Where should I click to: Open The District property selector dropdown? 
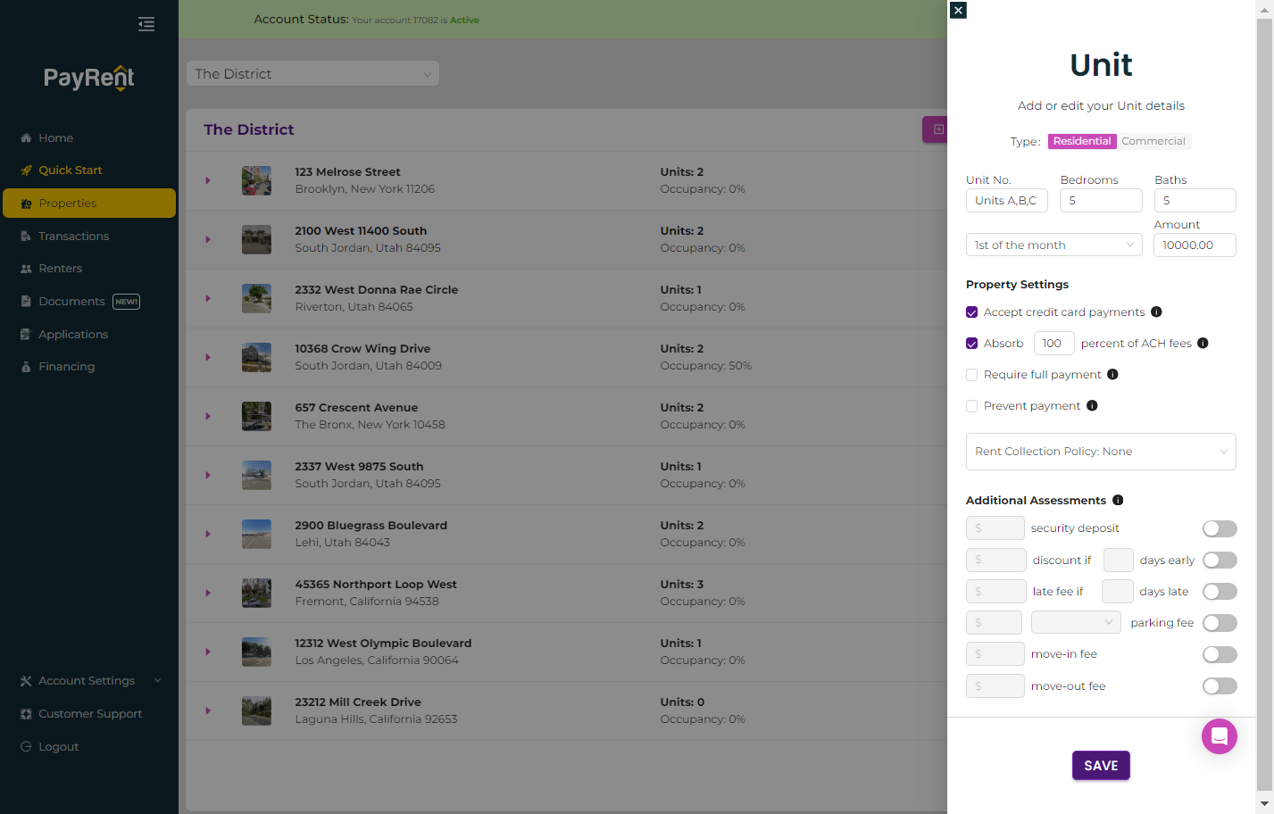312,74
